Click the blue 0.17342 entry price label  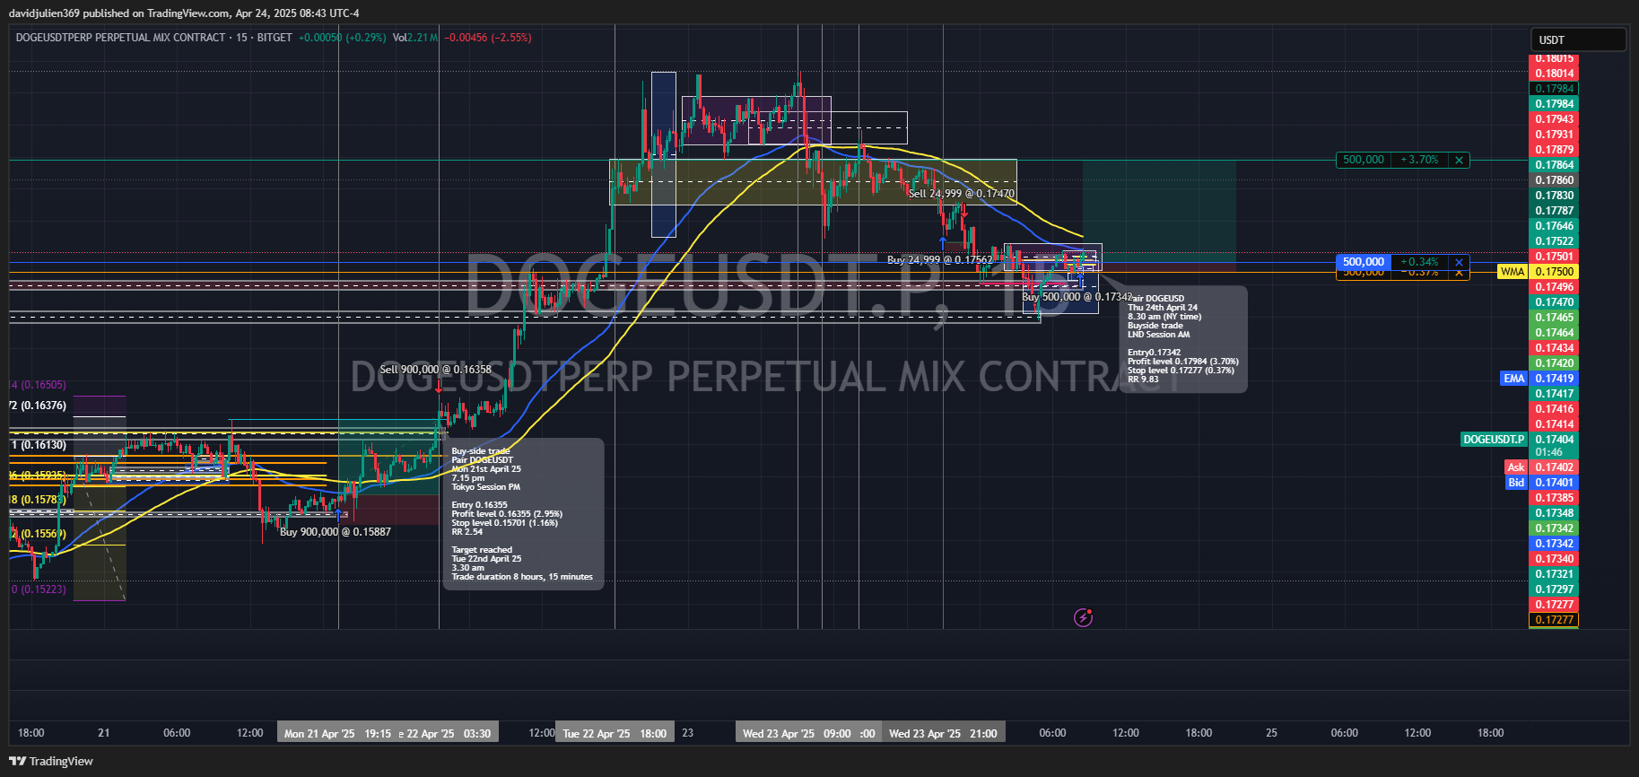pos(1554,544)
